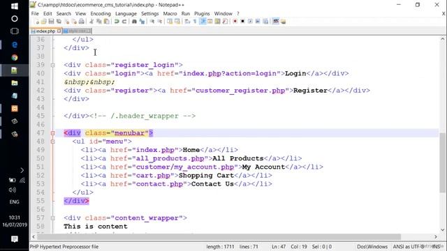The image size is (447, 251).
Task: Toggle synchronize vertical scrolling icon
Action: (170, 22)
